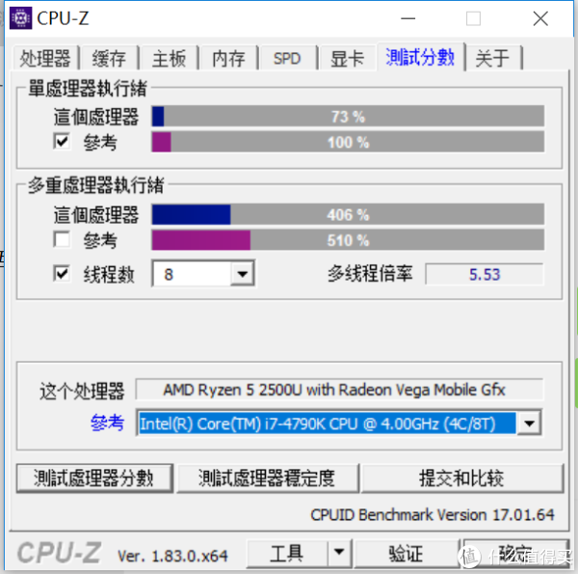Image resolution: width=578 pixels, height=574 pixels.
Task: Go to the 内存 memory tab
Action: 228,58
